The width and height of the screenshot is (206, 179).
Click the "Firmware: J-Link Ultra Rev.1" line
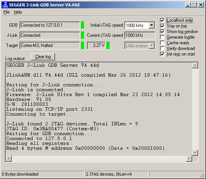(x=93, y=95)
